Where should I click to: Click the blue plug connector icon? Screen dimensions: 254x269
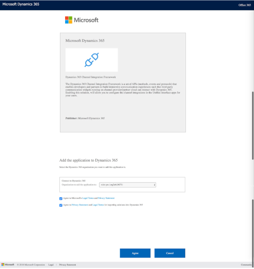click(92, 60)
